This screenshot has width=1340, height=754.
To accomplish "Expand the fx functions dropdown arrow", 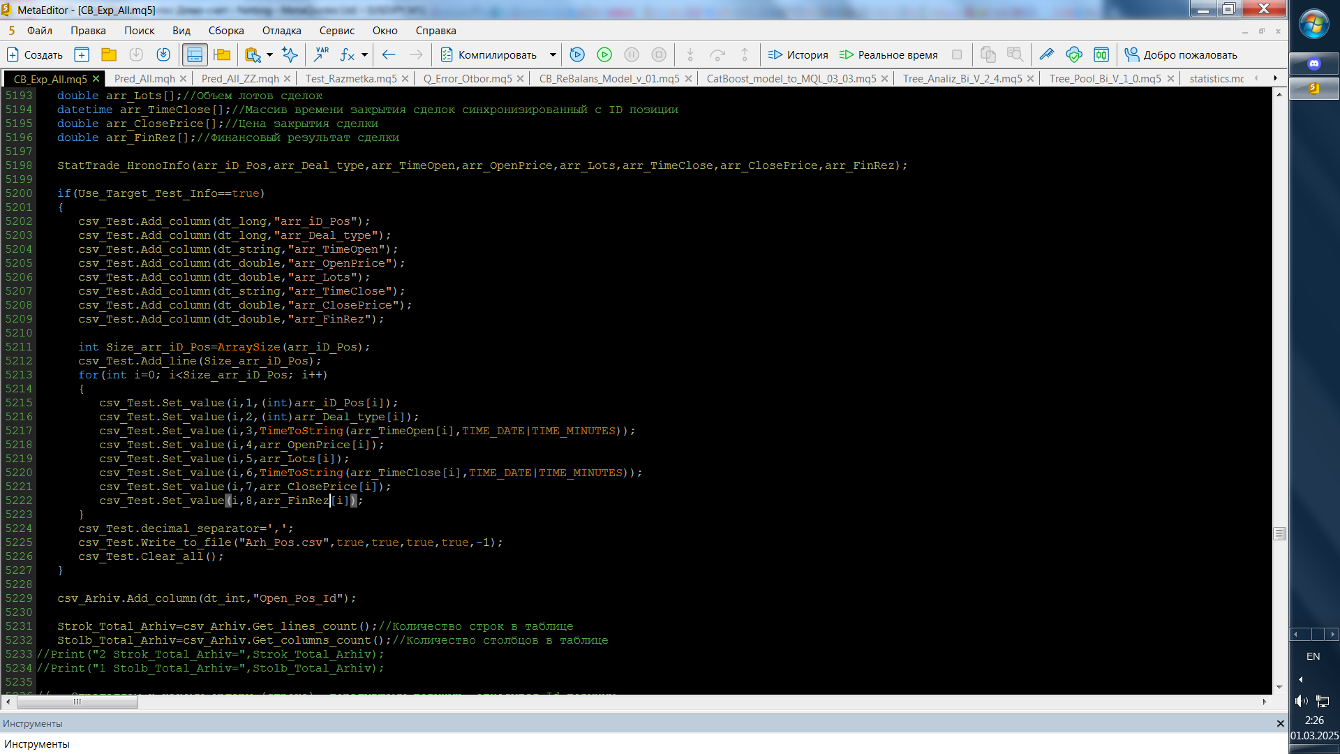I will point(364,54).
